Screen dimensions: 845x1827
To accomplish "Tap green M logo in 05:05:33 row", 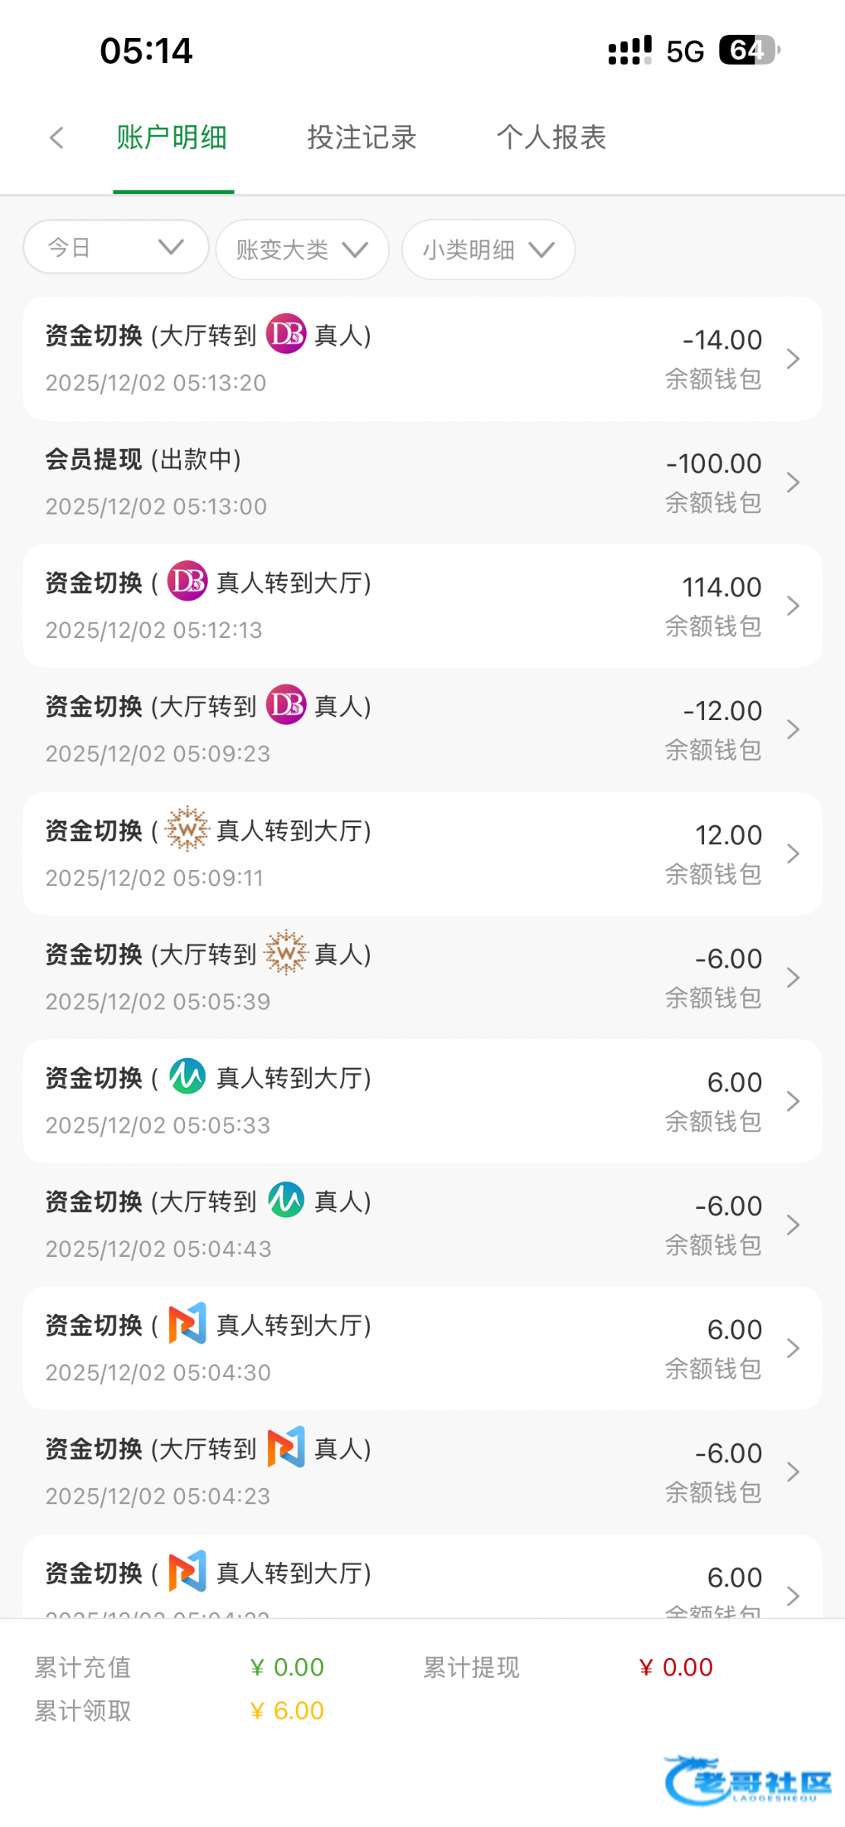I will (187, 1076).
